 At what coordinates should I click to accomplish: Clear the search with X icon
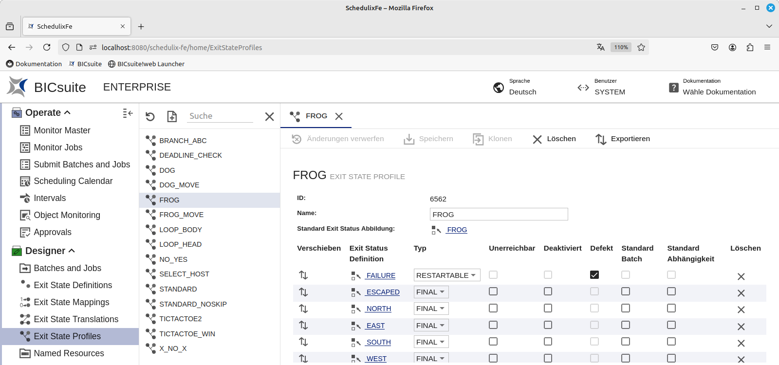(x=269, y=116)
